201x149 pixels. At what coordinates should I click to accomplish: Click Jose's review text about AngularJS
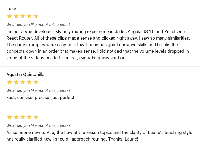98,45
